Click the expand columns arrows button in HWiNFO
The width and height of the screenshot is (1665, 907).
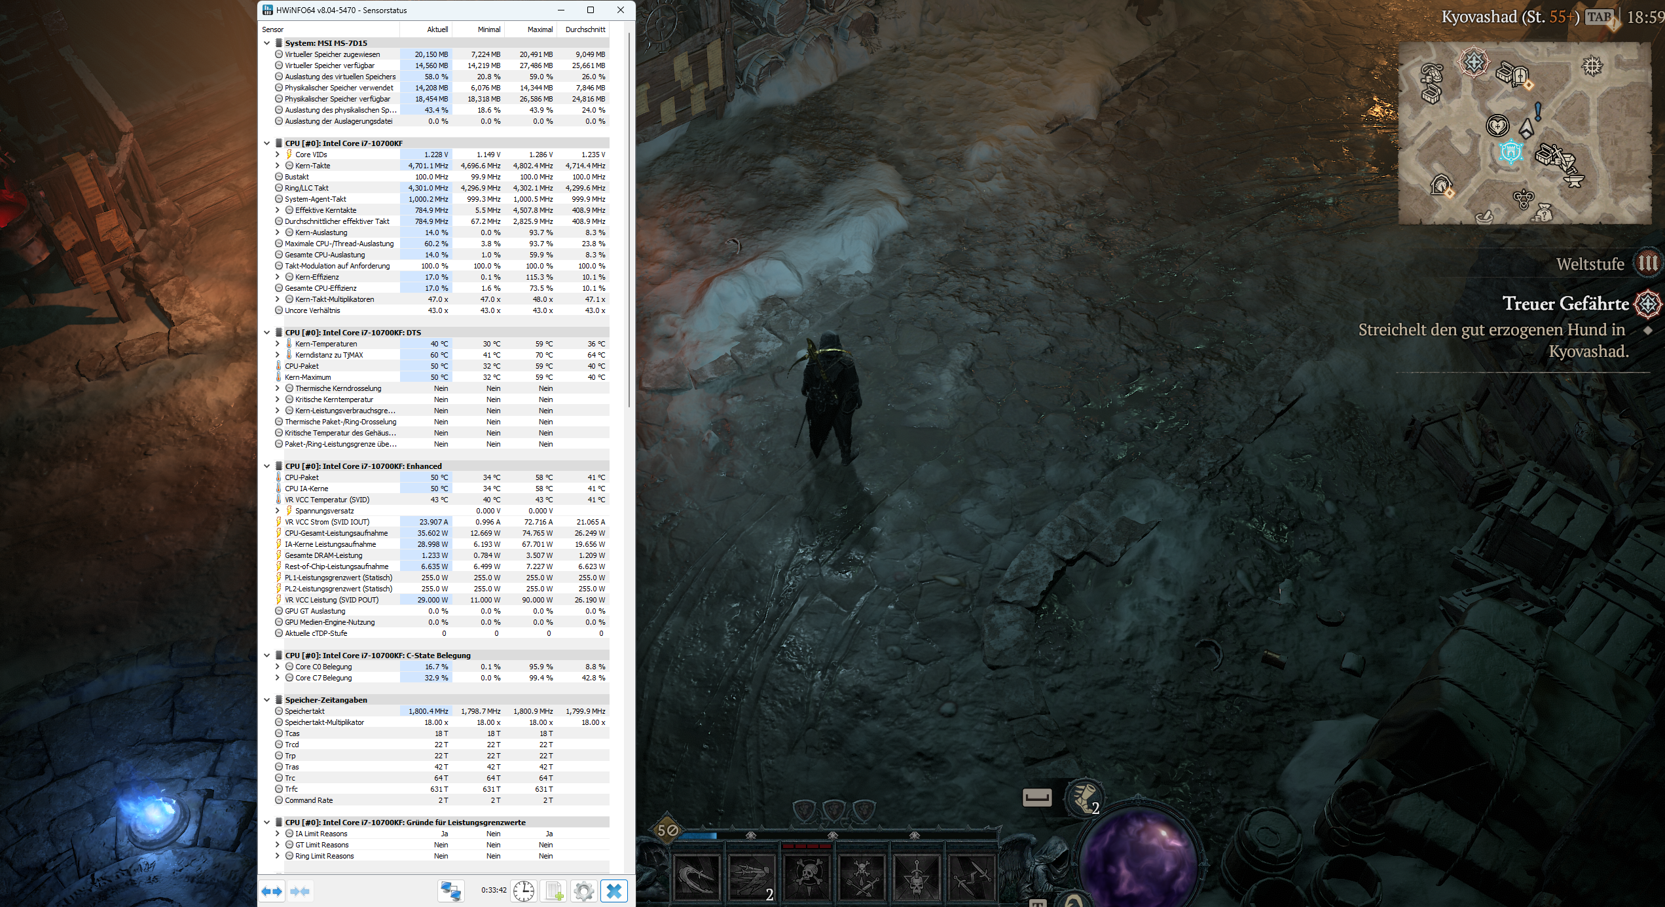pos(272,891)
